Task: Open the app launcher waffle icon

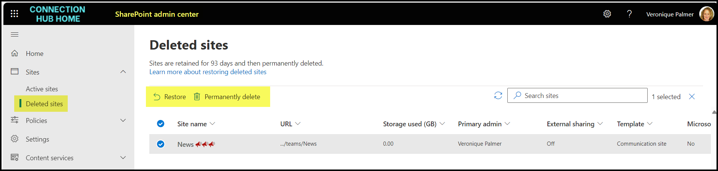Action: [14, 14]
